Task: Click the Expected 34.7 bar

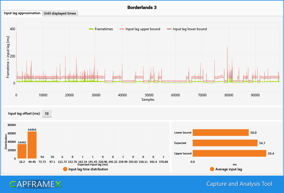Action: 225,143
